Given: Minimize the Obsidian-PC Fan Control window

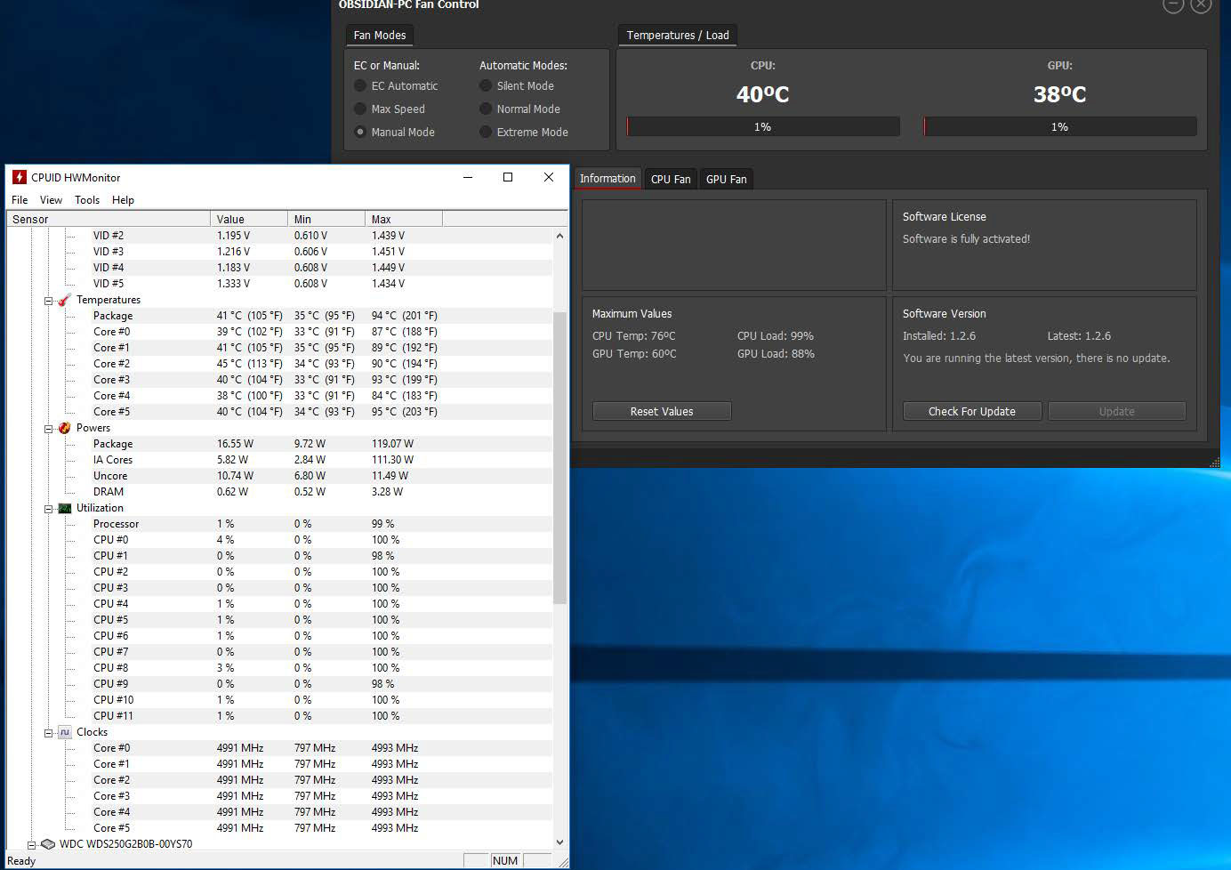Looking at the screenshot, I should point(1173,4).
